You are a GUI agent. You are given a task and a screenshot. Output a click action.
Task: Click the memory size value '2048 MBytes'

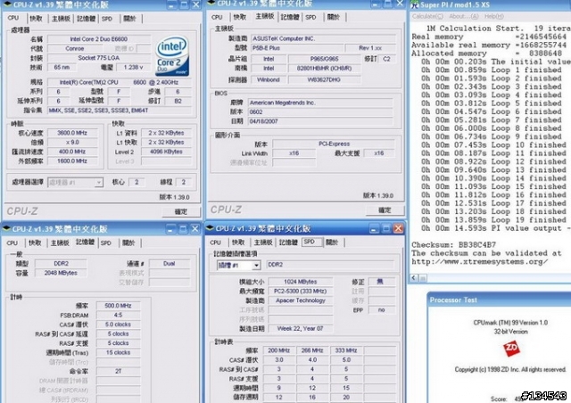click(61, 273)
